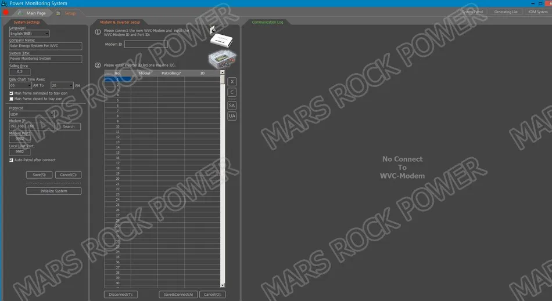This screenshot has height=301, width=552.
Task: Click the inverter box picture
Action: 222,59
